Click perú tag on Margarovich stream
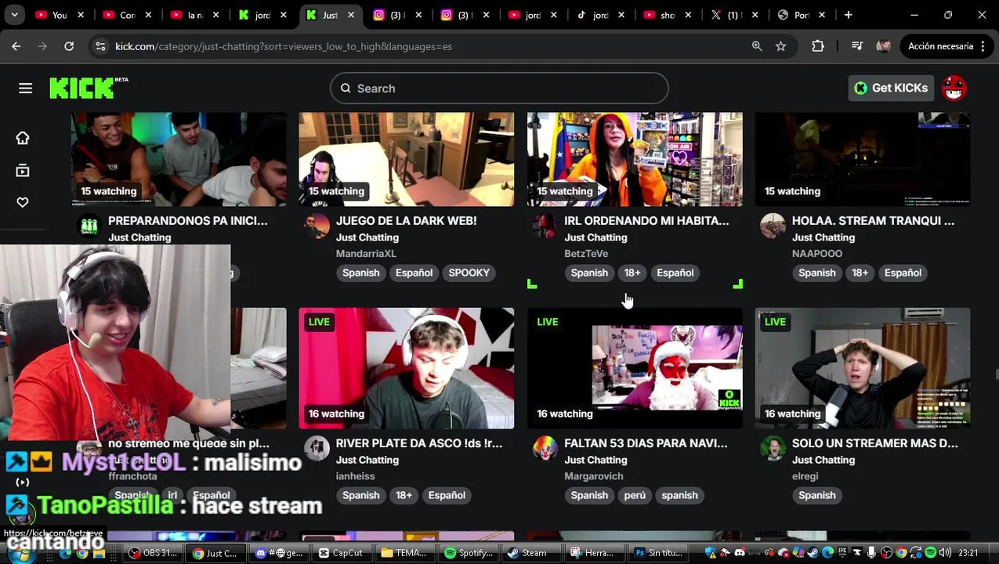 pyautogui.click(x=635, y=495)
